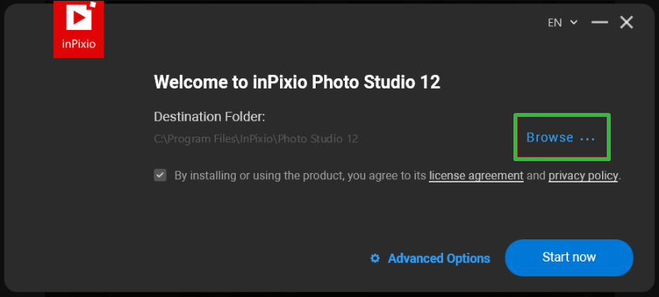Image resolution: width=659 pixels, height=297 pixels.
Task: Uncheck the license agreement checkbox
Action: [160, 175]
